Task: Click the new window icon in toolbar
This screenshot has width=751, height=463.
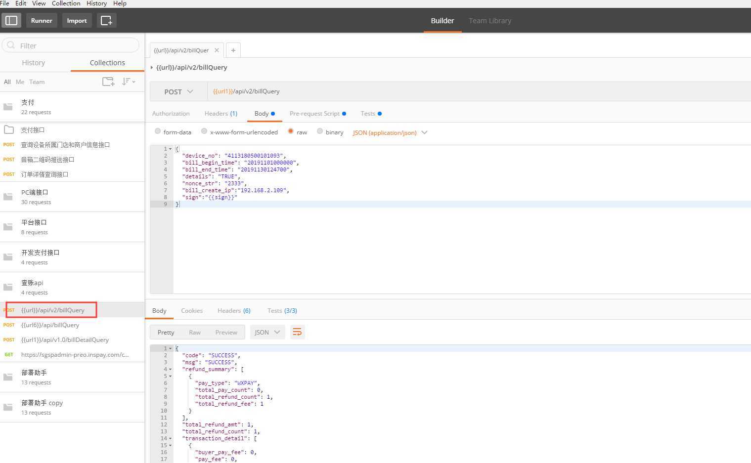Action: [x=106, y=20]
